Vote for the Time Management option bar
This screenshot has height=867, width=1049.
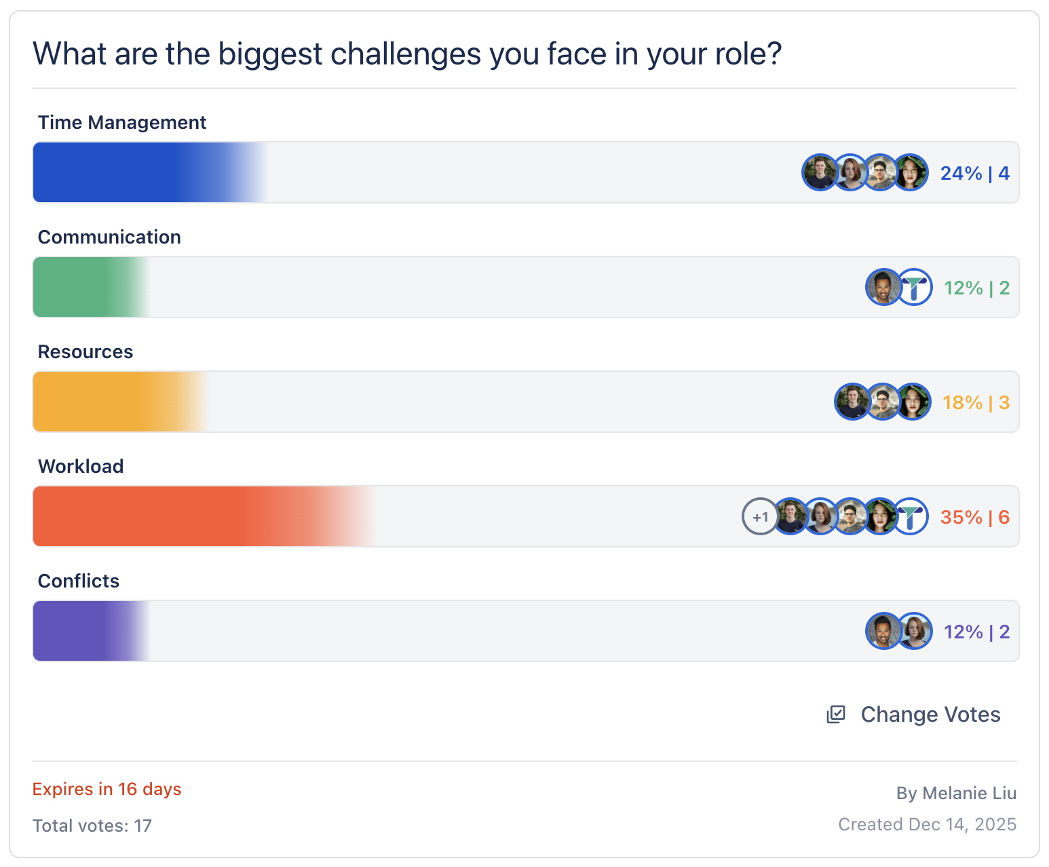coord(475,173)
